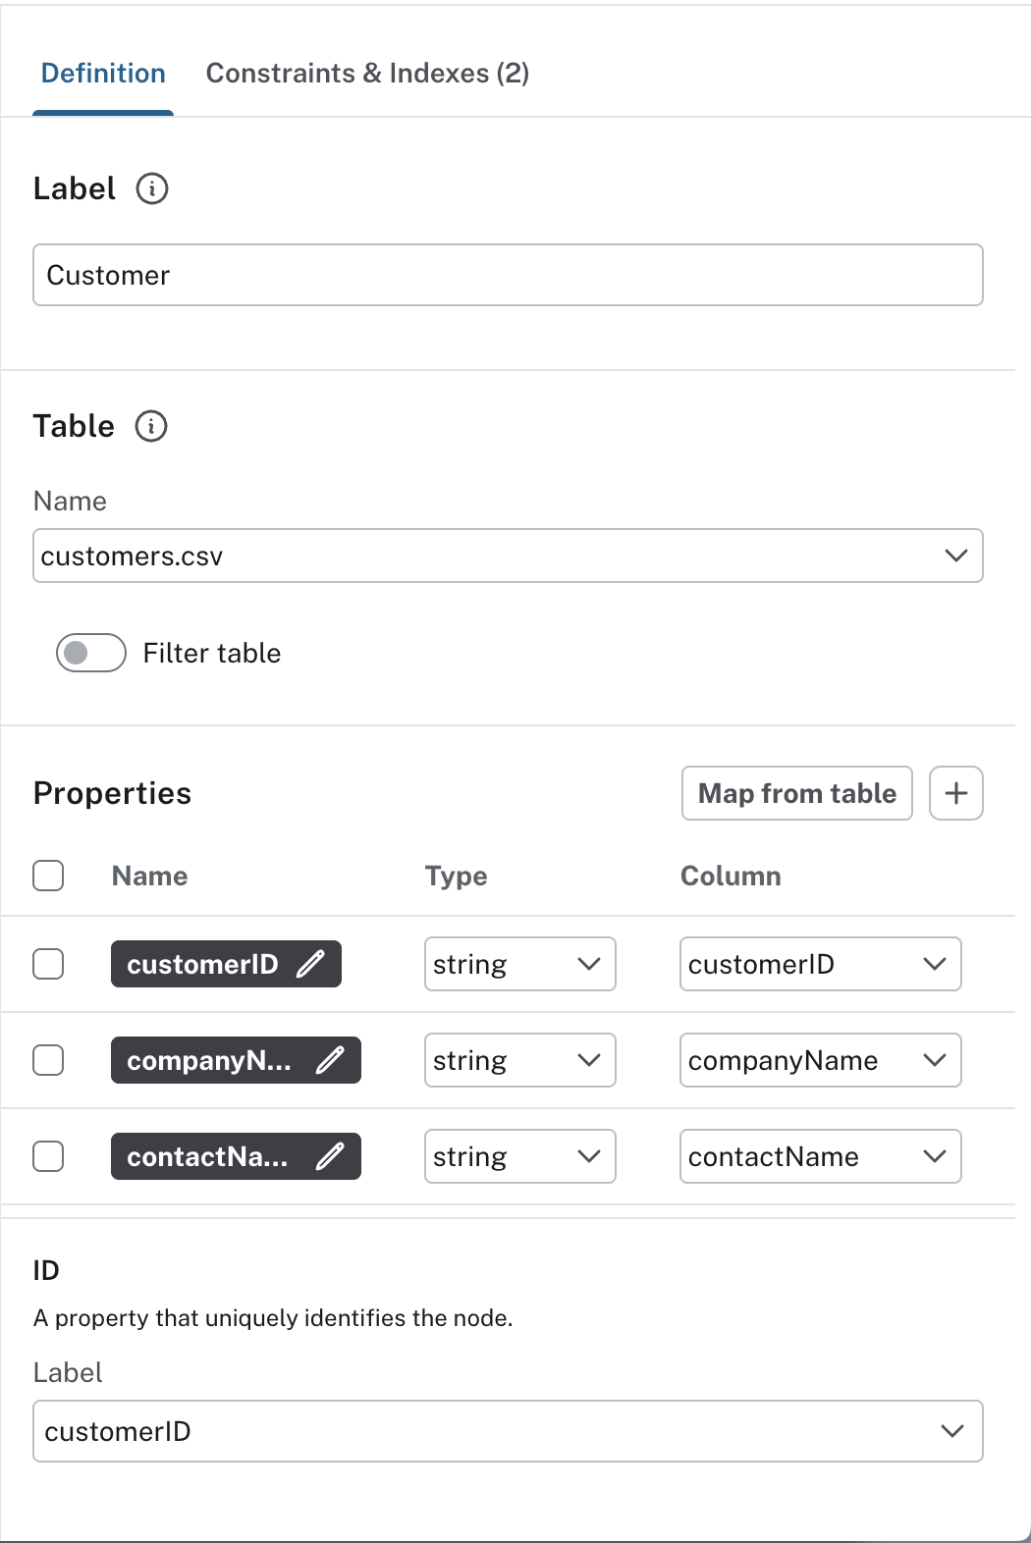Click the Customer label input field
1031x1543 pixels.
(508, 275)
